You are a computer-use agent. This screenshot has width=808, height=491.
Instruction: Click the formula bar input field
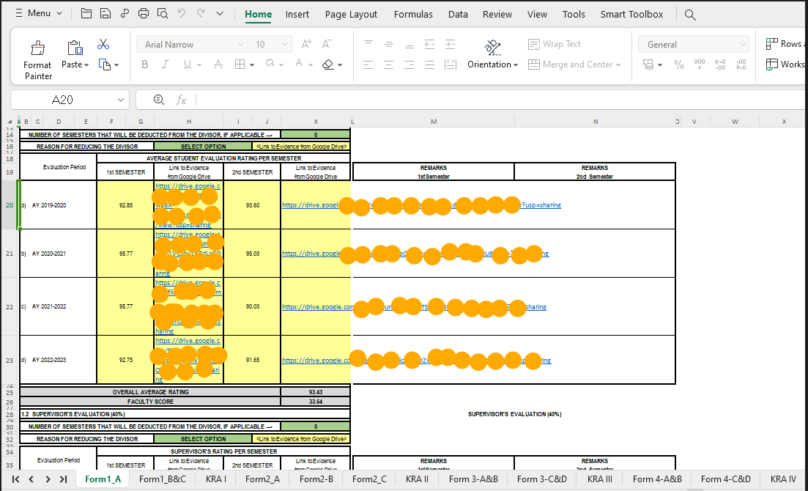coord(500,100)
